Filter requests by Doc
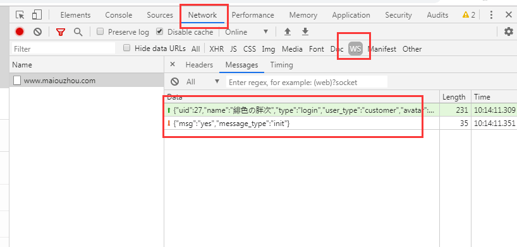517x247 pixels. click(337, 49)
